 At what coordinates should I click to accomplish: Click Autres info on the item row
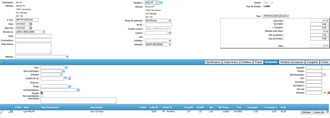[x=319, y=112]
